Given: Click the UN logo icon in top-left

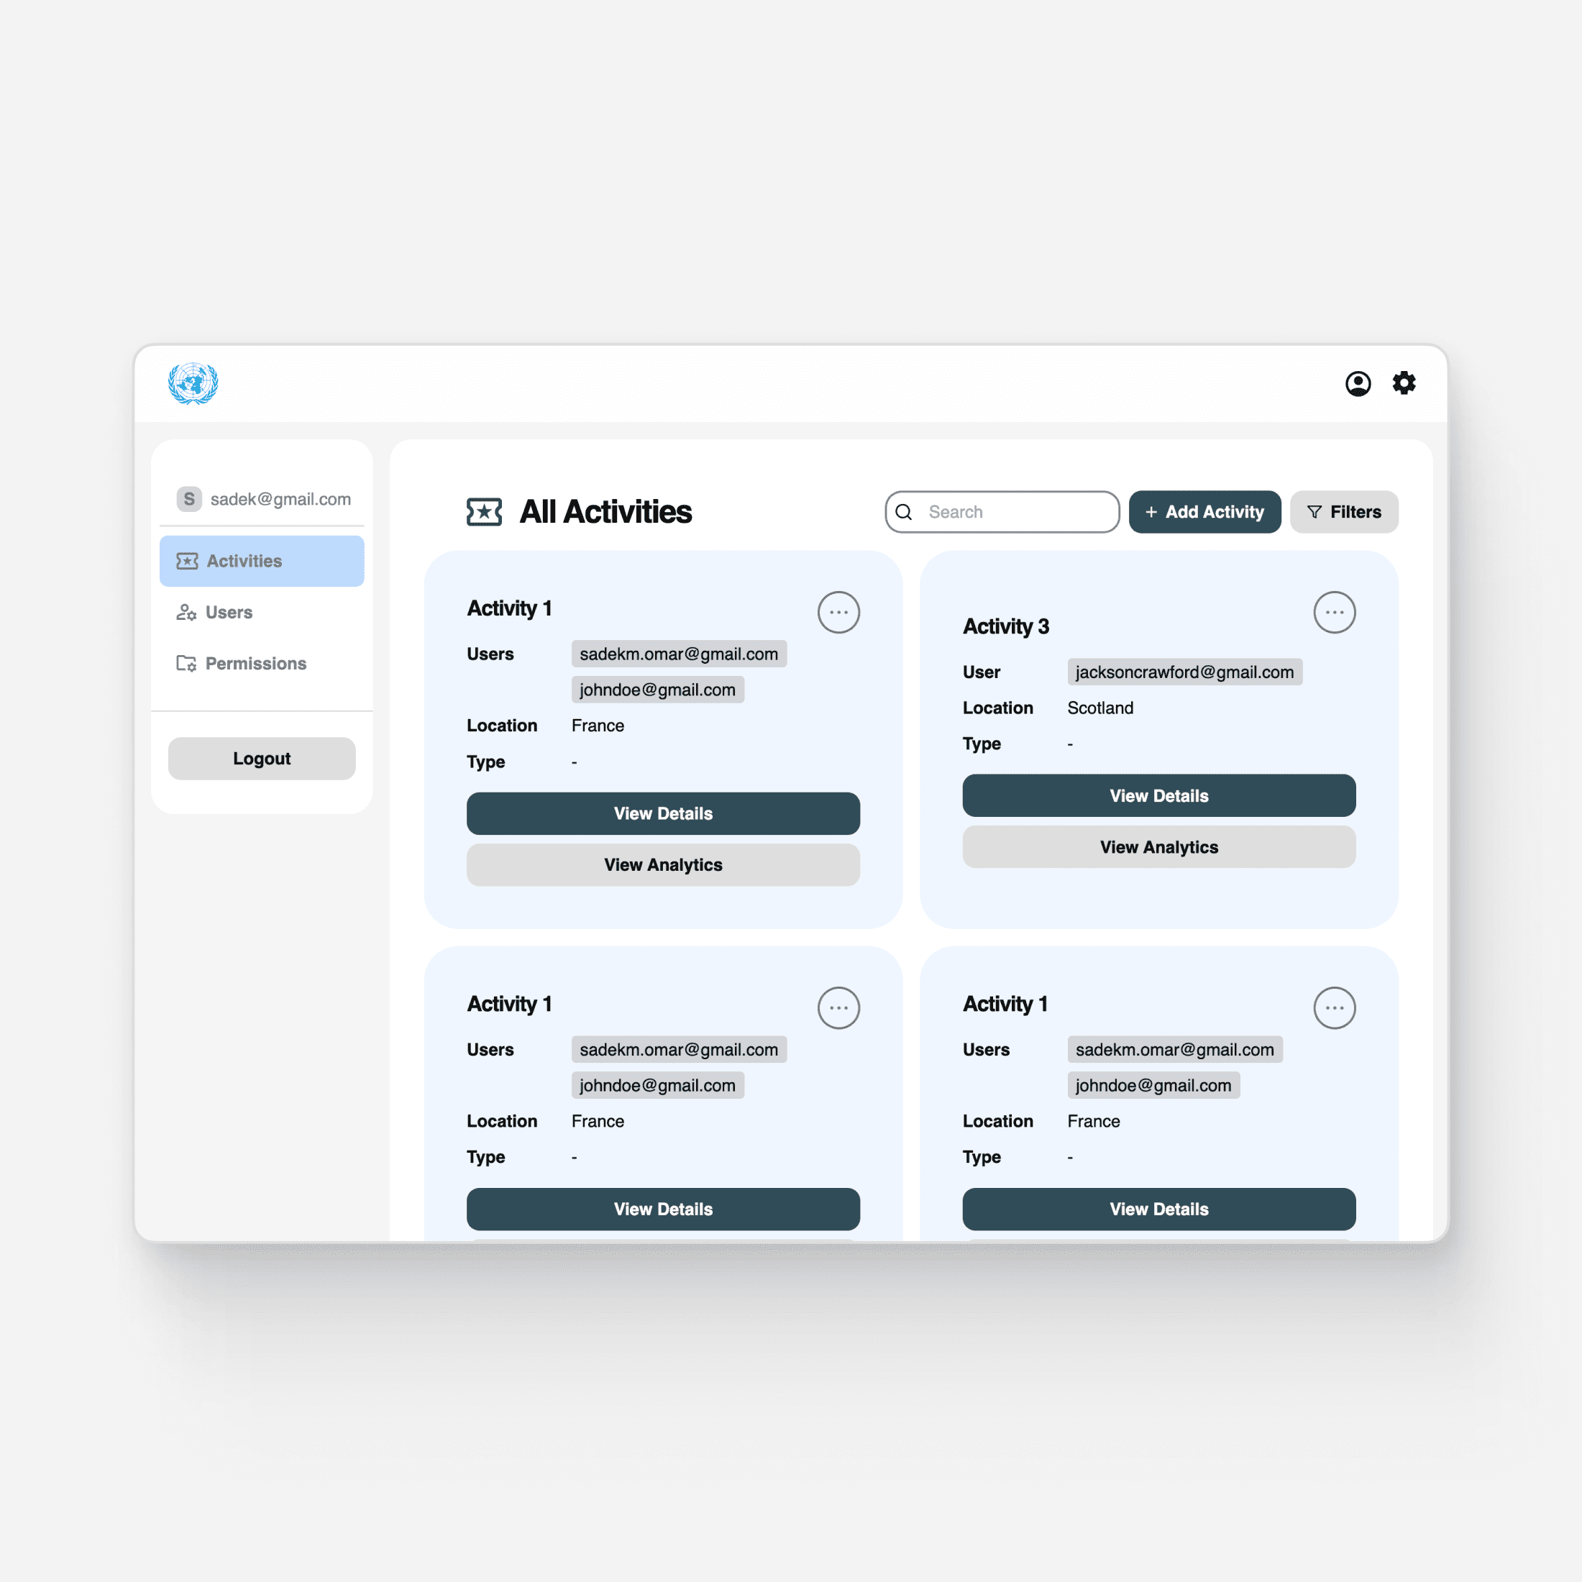Looking at the screenshot, I should coord(193,383).
